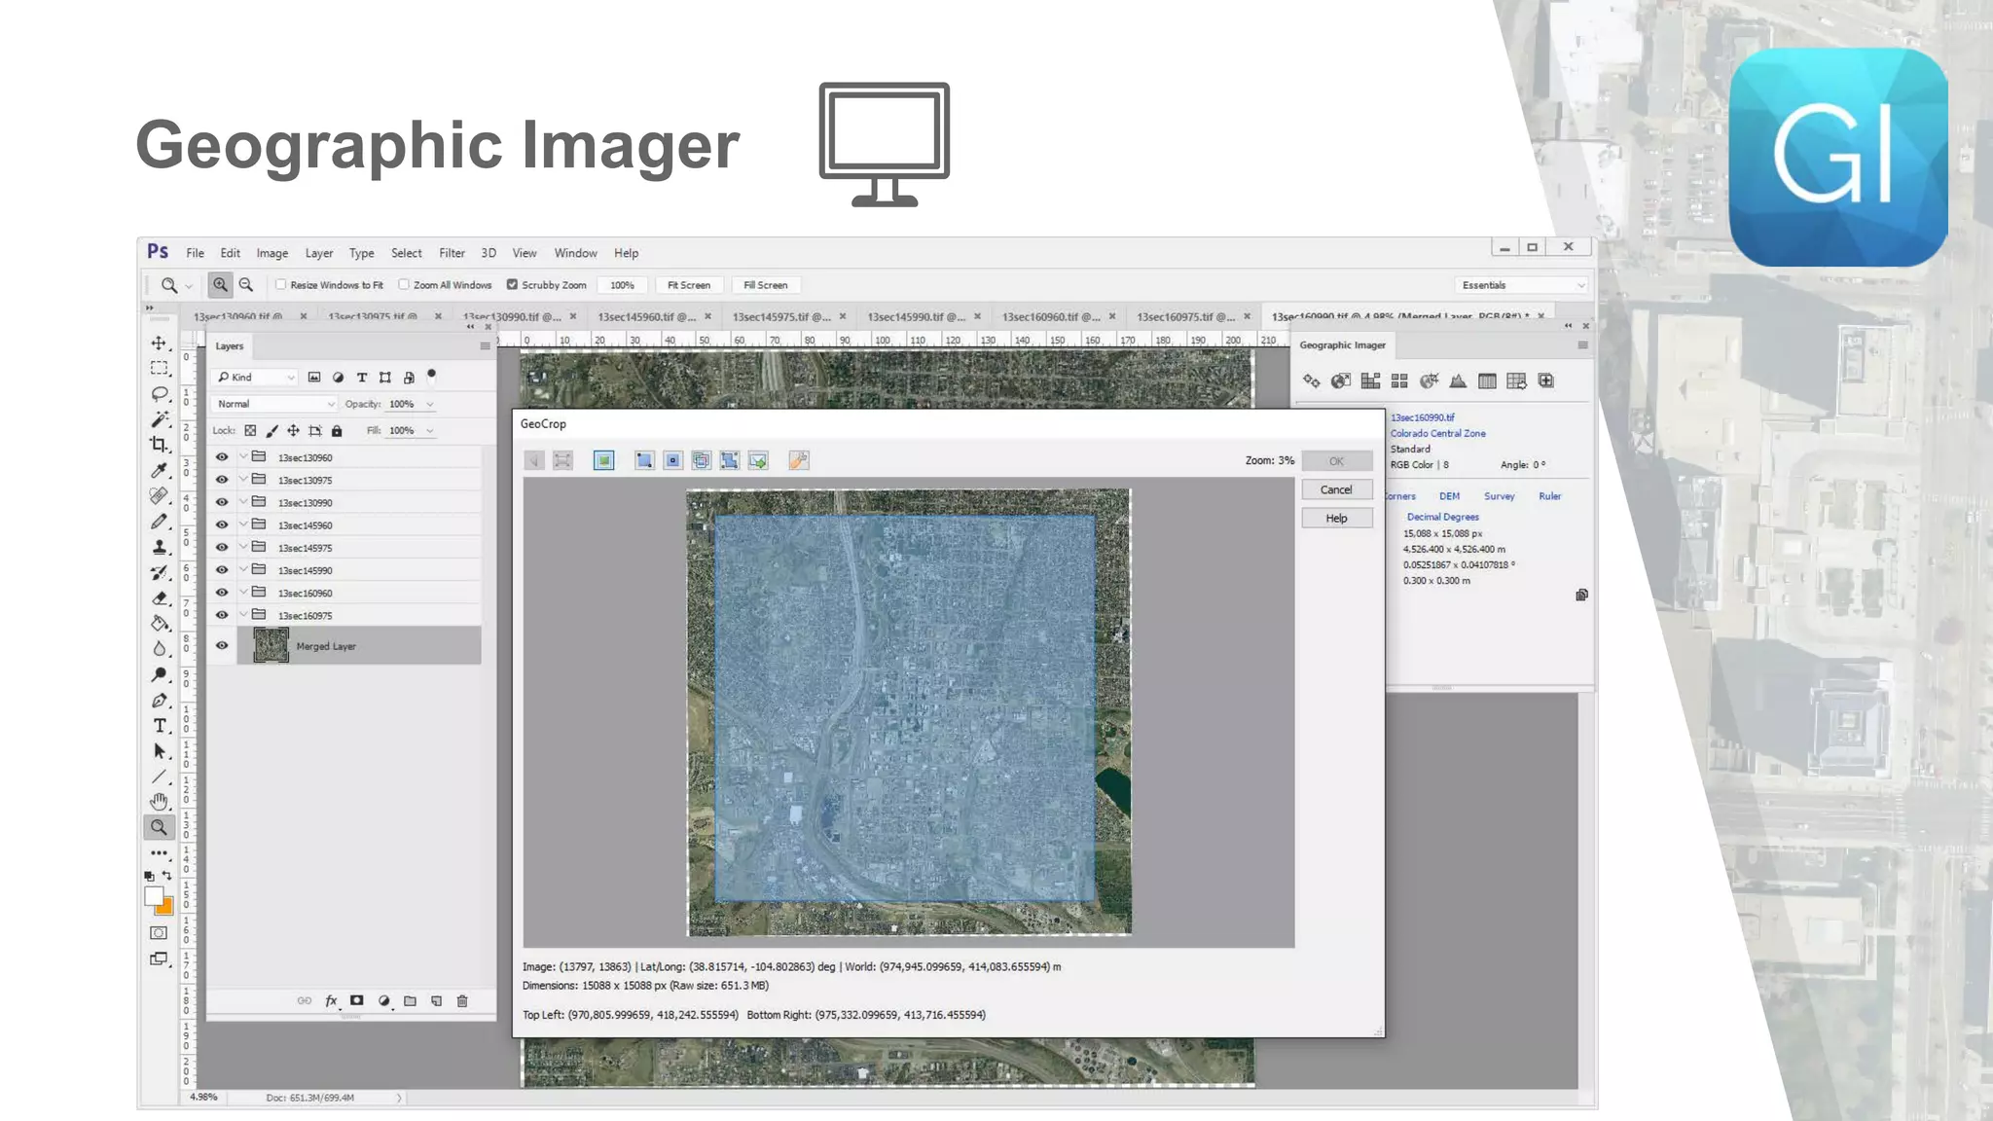Select the Path Selection tool
Image resolution: width=1993 pixels, height=1121 pixels.
[159, 751]
